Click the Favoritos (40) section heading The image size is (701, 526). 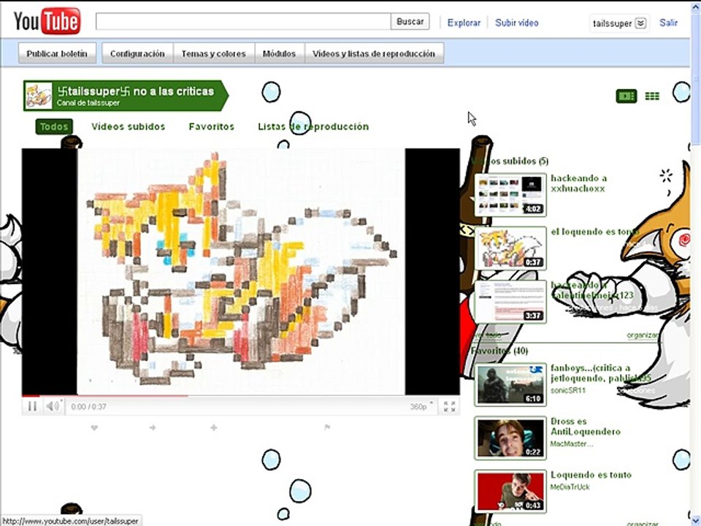click(x=499, y=351)
